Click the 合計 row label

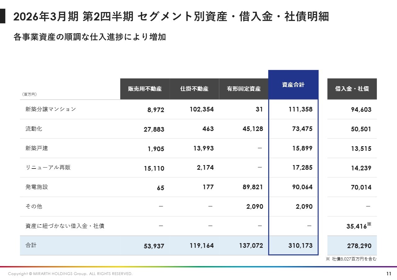click(x=31, y=245)
